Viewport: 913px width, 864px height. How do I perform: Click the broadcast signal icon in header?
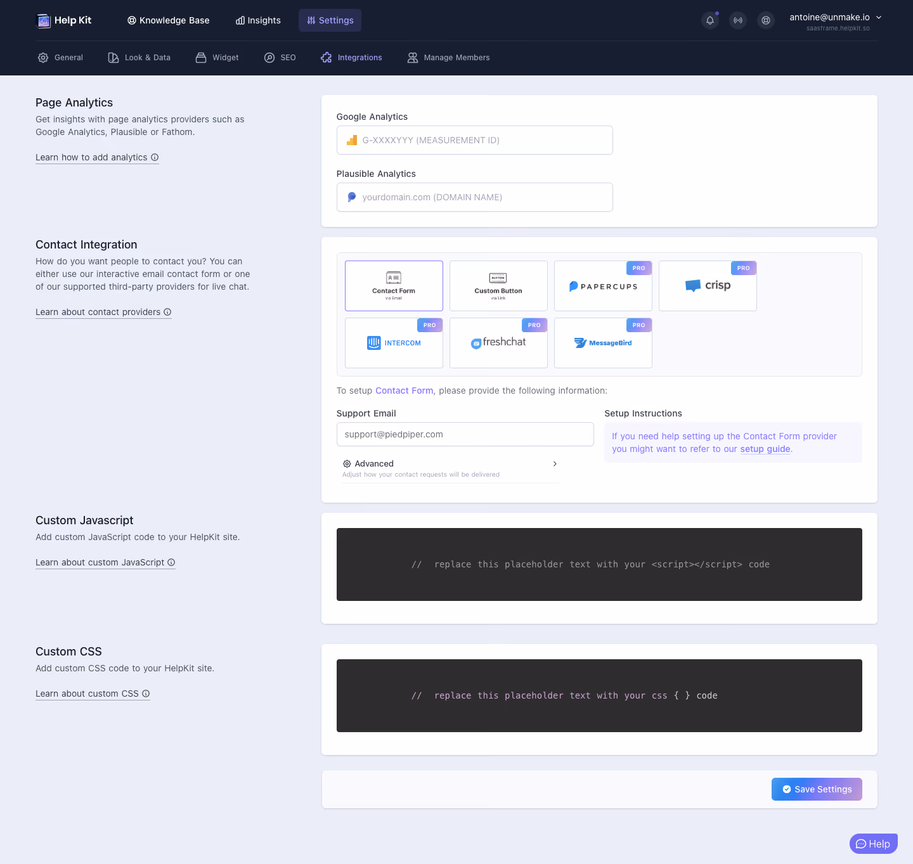738,20
